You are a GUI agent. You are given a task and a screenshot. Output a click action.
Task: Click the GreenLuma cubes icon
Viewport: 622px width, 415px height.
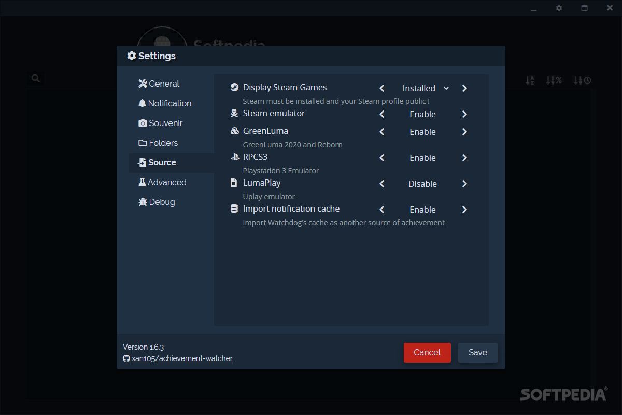tap(234, 131)
